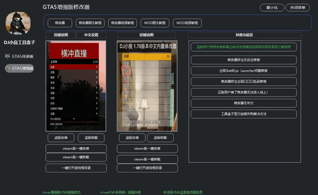The image size is (318, 195).
Task: Click 一键打开游戏根目录 in the left panel
Action: click(x=76, y=168)
